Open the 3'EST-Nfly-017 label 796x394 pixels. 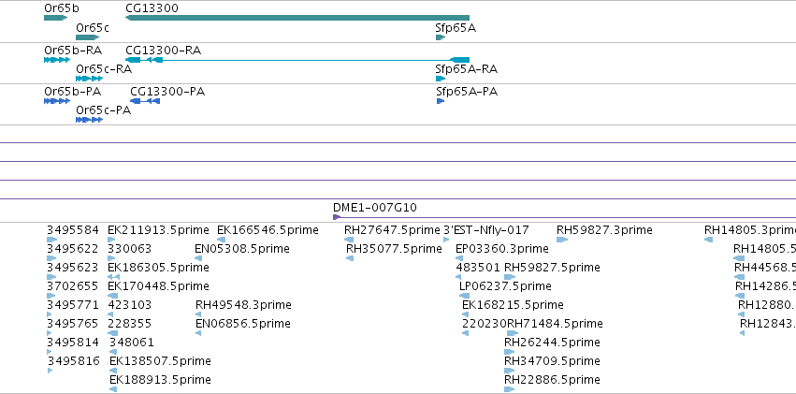click(x=486, y=230)
